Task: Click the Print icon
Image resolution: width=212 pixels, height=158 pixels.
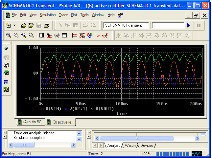Action: tap(46, 25)
